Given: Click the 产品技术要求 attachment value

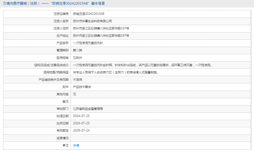Looking at the screenshot, I should 82,87.
